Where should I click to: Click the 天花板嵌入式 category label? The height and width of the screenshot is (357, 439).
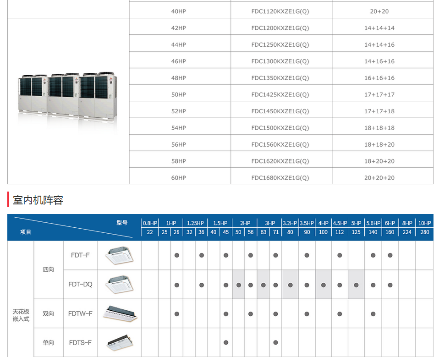coord(21,315)
